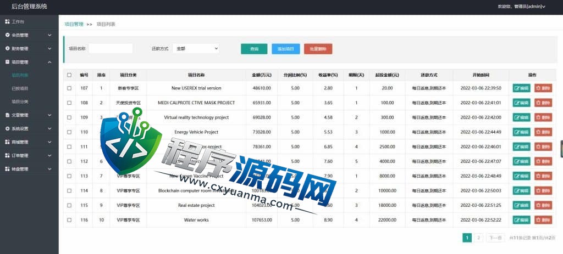Click the 项目管理 project icon in sidebar
563x254 pixels.
(x=7, y=62)
